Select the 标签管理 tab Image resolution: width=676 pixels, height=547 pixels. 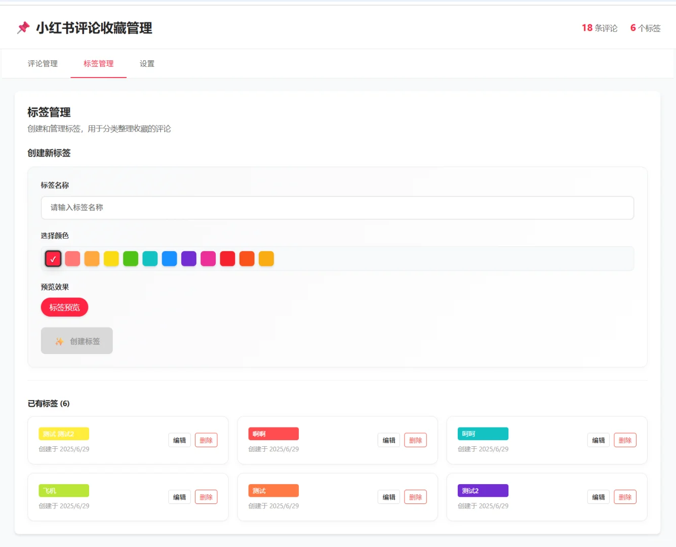click(98, 63)
